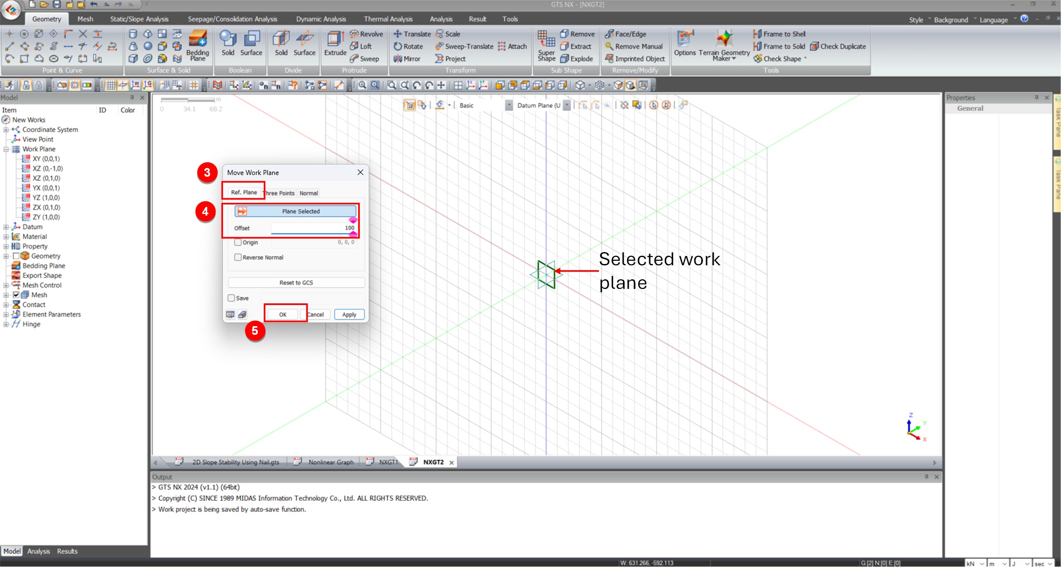Expand the Coordinate System tree node

click(x=6, y=130)
